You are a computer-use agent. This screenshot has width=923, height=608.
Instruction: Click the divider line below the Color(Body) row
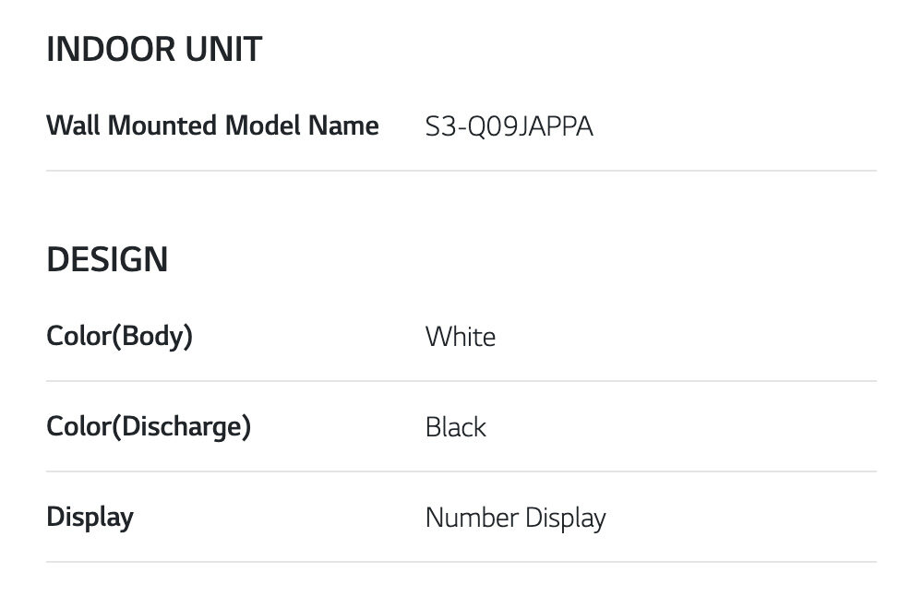point(461,381)
